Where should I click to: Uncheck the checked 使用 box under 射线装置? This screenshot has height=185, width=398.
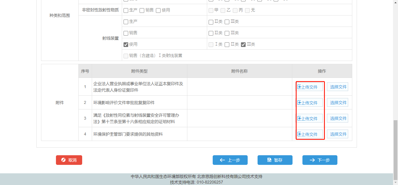coord(126,45)
